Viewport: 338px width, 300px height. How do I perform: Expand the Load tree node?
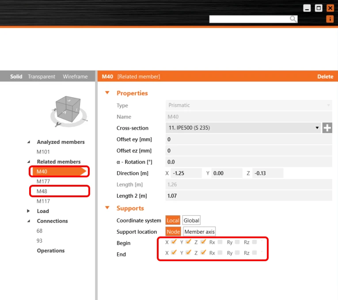28,211
